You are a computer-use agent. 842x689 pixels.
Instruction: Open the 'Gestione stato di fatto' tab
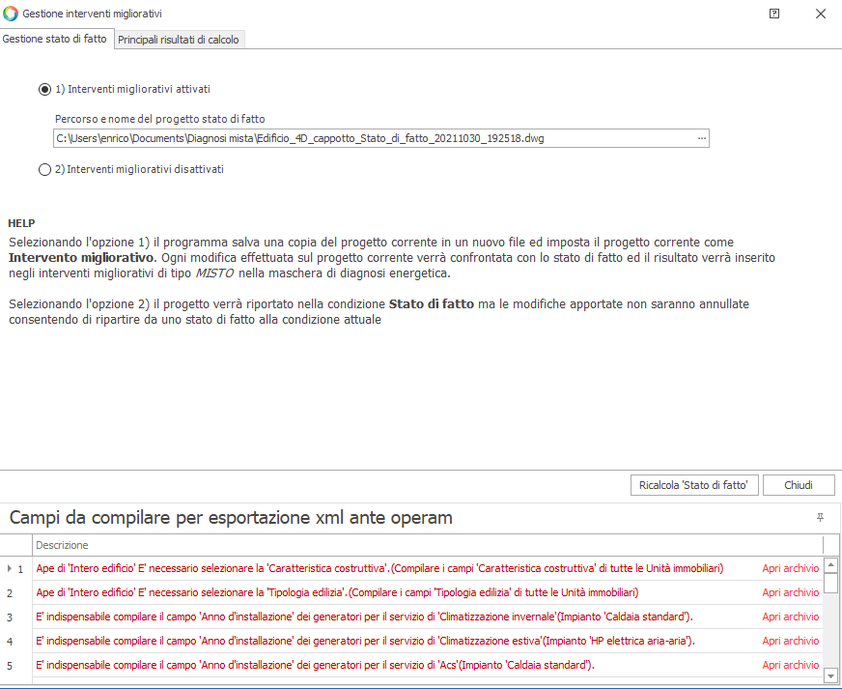[x=55, y=39]
